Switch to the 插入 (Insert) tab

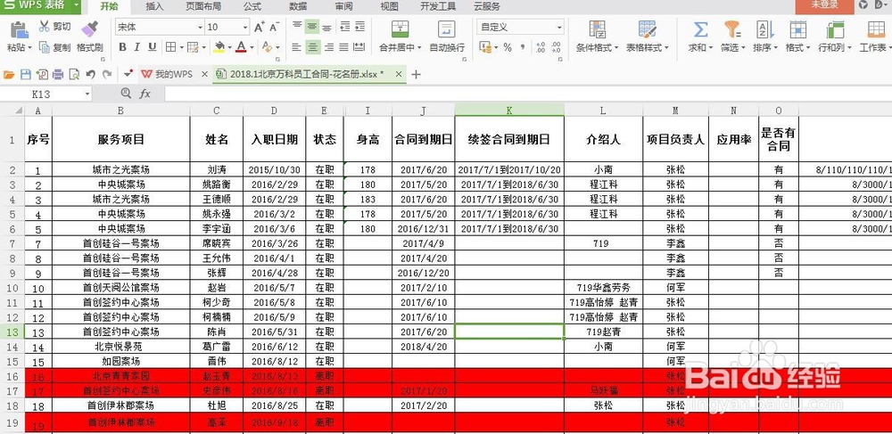[154, 7]
